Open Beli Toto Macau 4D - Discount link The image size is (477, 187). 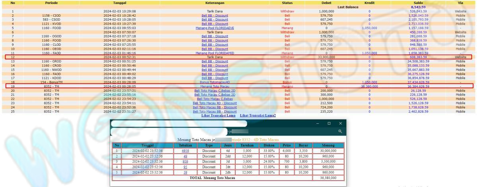[215, 103]
